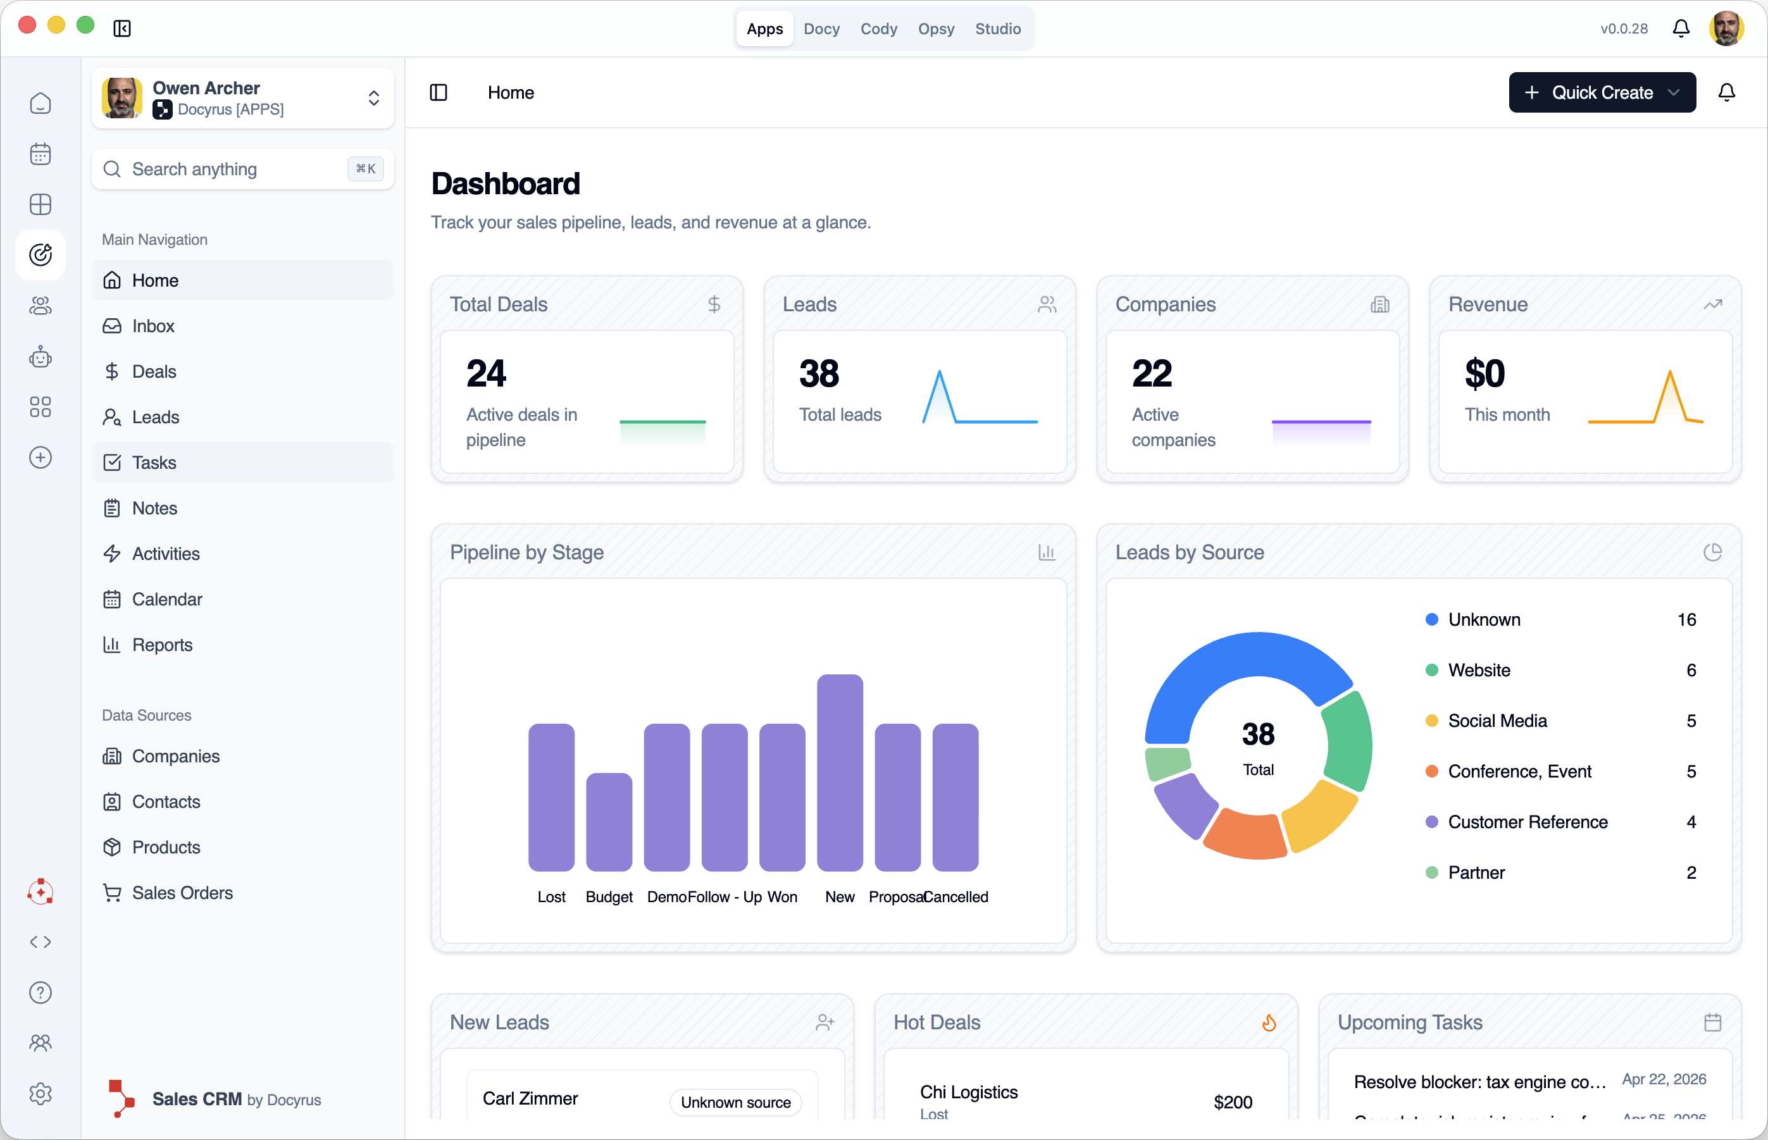Switch to the Studio tab
Screen dimensions: 1768x1140
click(997, 28)
